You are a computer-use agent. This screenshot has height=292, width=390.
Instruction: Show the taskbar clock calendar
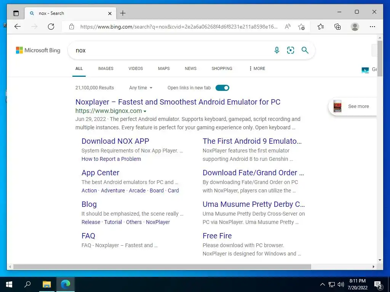357,284
